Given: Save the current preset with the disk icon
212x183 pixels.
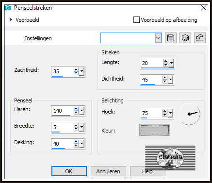Looking at the screenshot, I should click(x=171, y=38).
